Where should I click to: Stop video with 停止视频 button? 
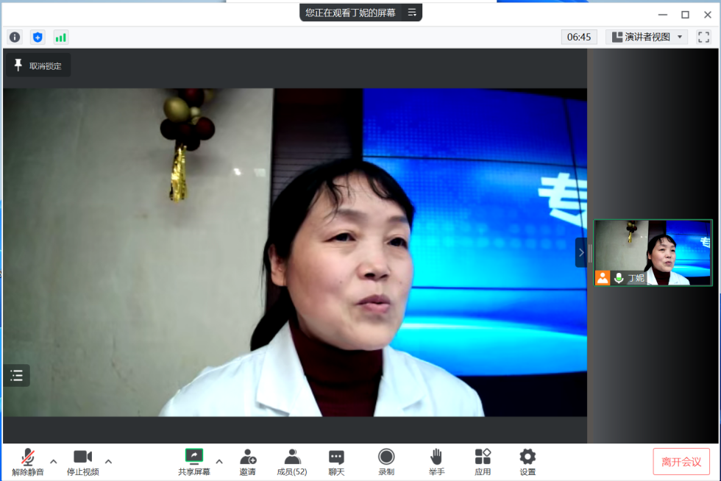[83, 461]
